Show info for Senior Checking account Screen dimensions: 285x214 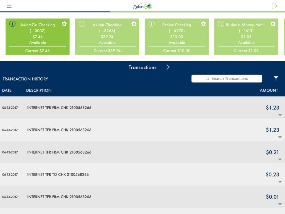tap(152, 24)
